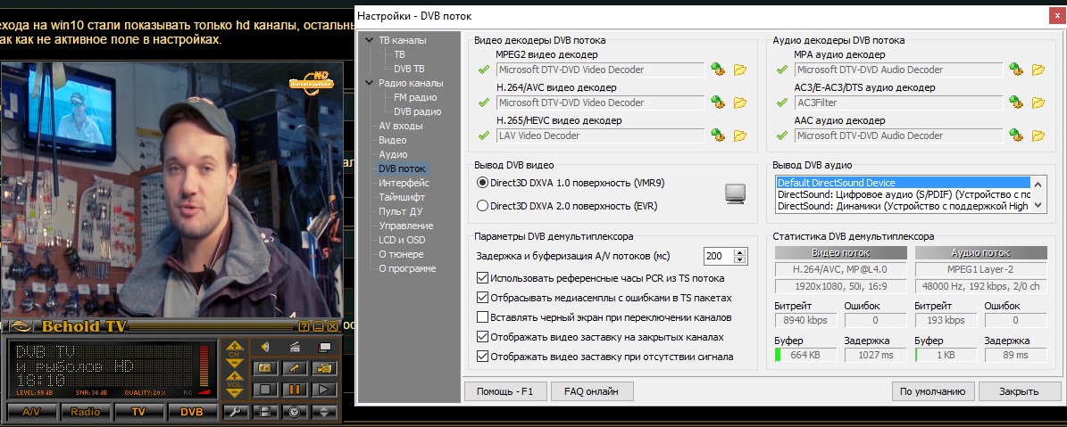Uncheck use PCR reference clock option

(x=483, y=278)
